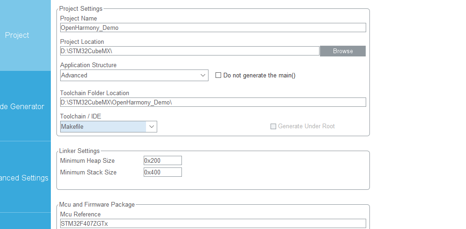Toggle Generate Under Root checkbox
Image resolution: width=466 pixels, height=229 pixels.
coord(273,126)
